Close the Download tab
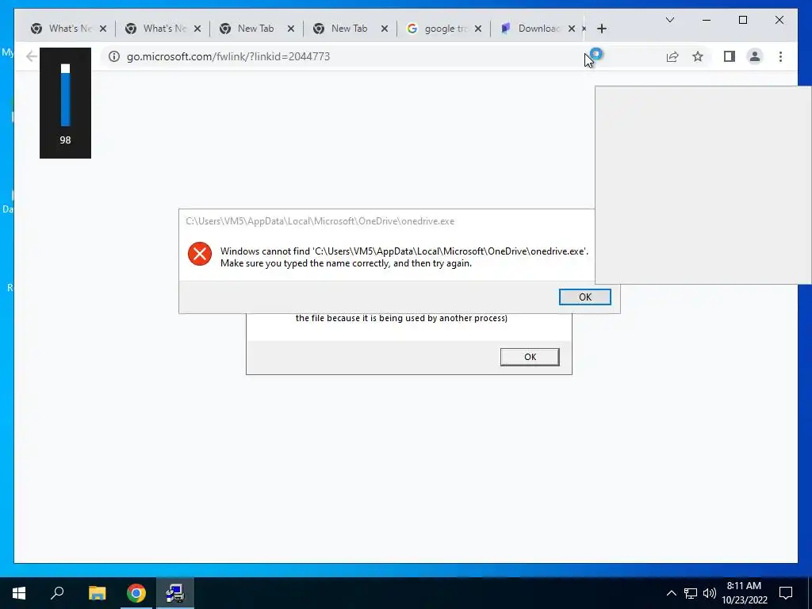 (572, 29)
